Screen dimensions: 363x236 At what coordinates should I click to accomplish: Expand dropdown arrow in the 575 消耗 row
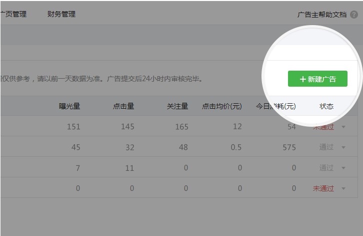(343, 147)
